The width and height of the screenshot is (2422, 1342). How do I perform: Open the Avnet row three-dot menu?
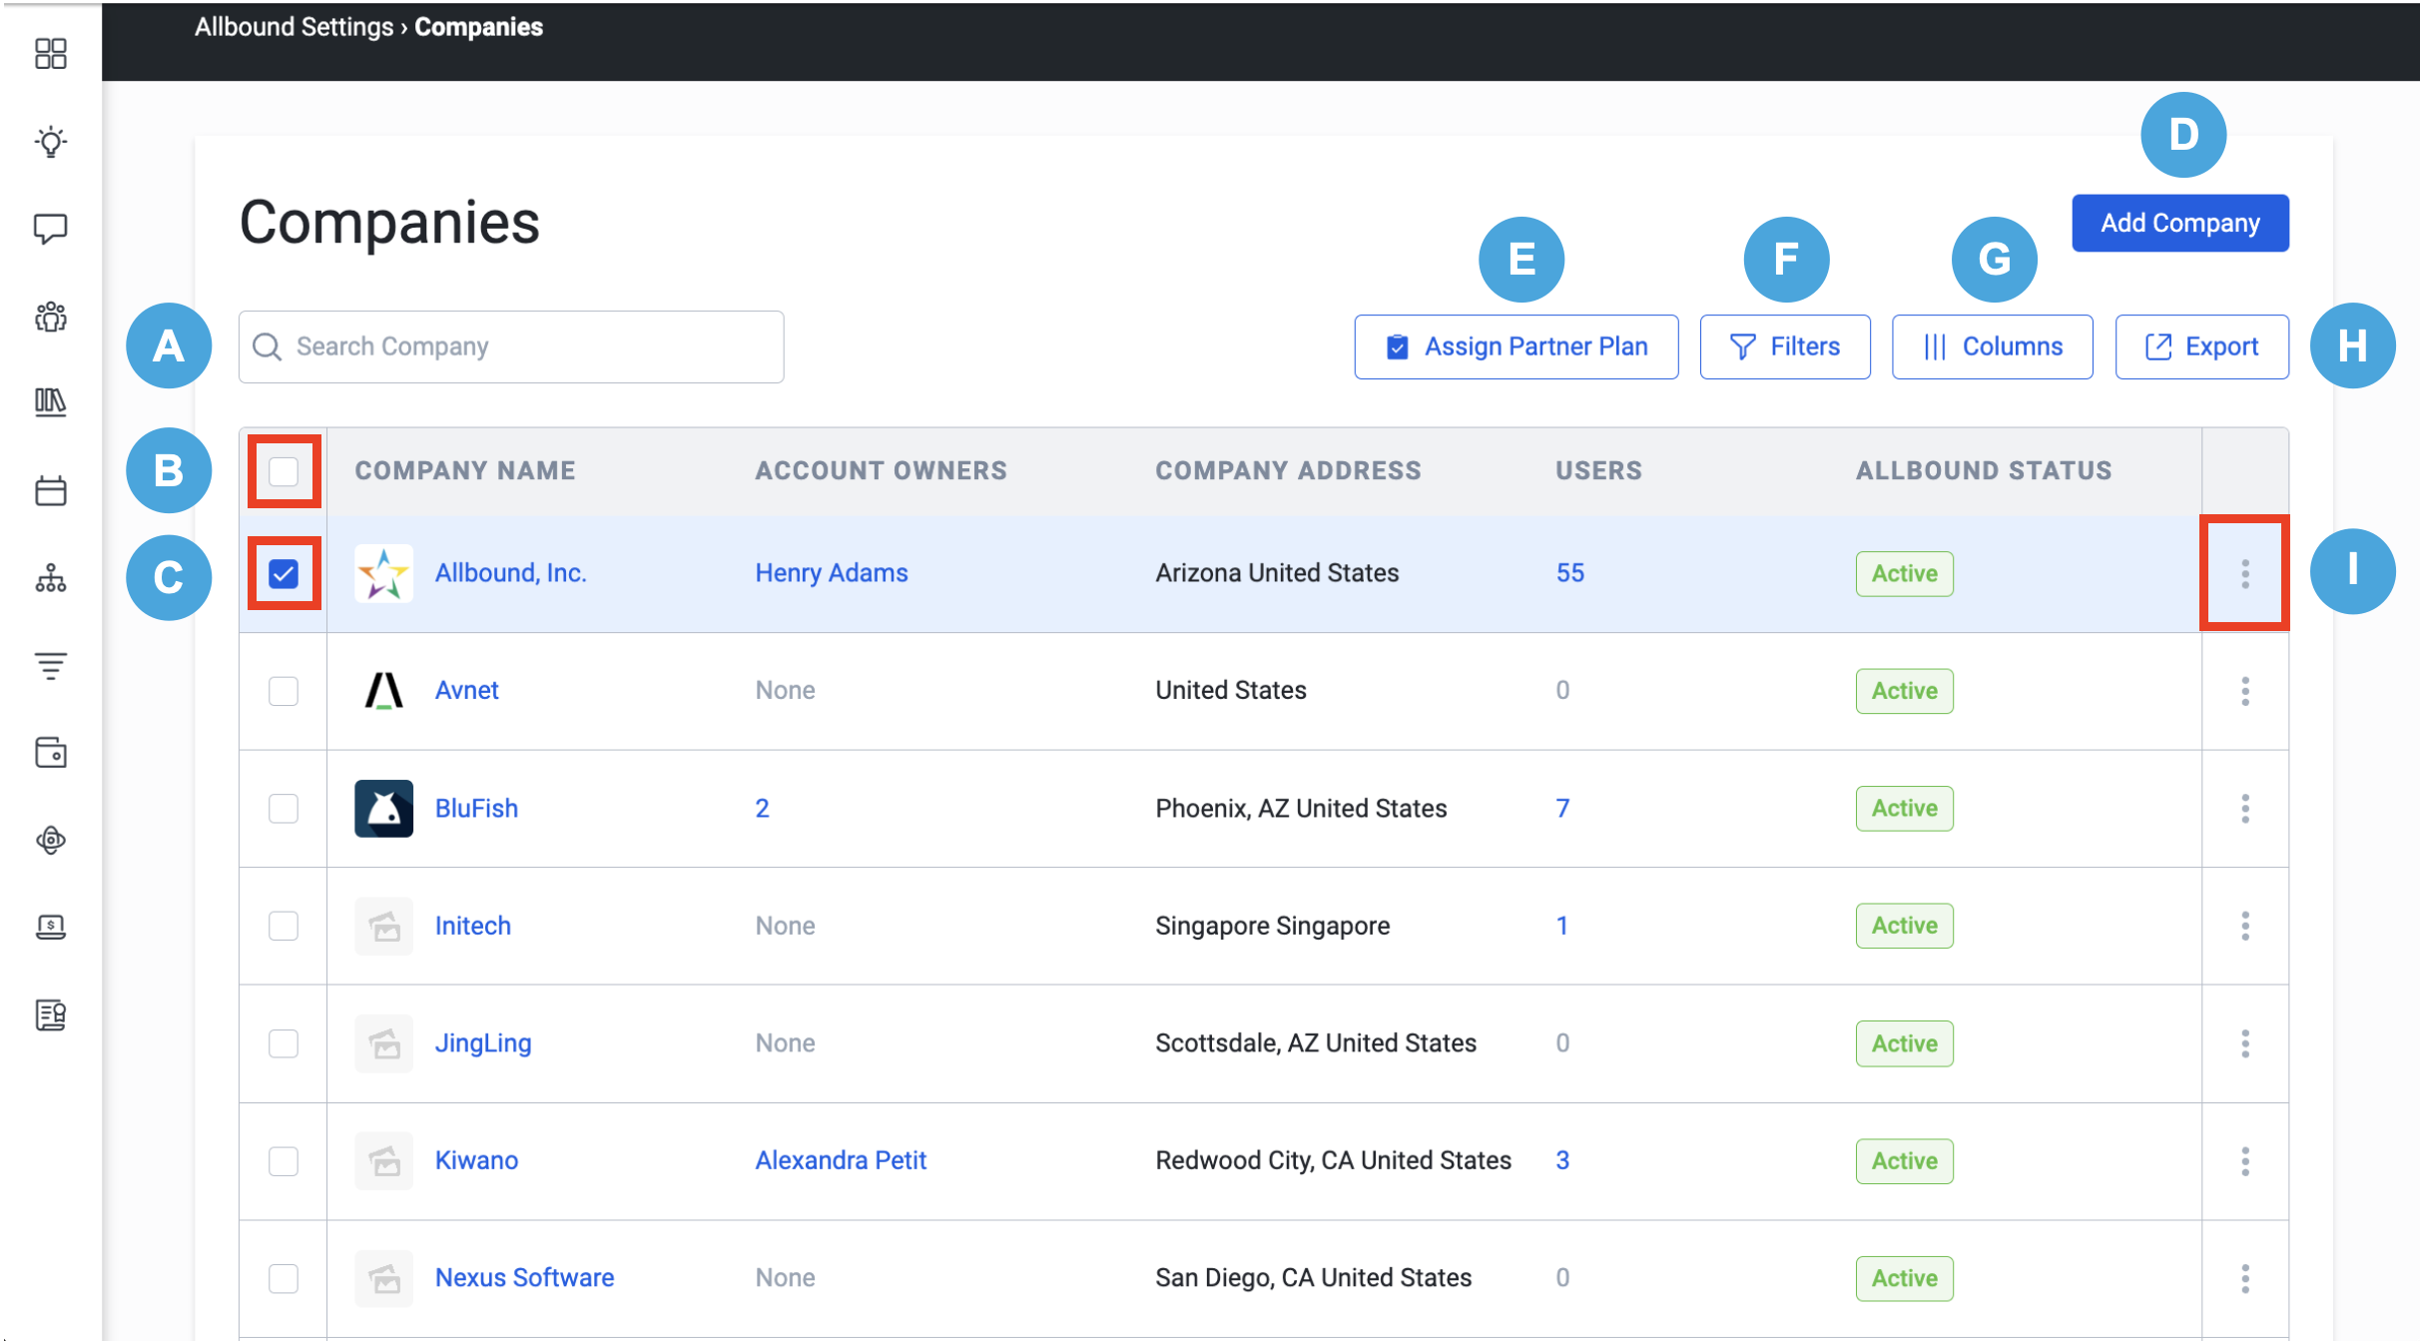[x=2245, y=691]
